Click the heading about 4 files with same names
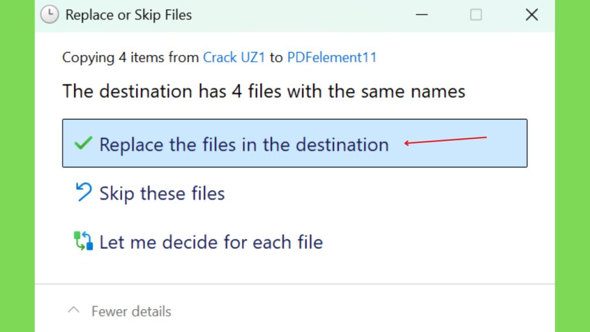 (264, 91)
